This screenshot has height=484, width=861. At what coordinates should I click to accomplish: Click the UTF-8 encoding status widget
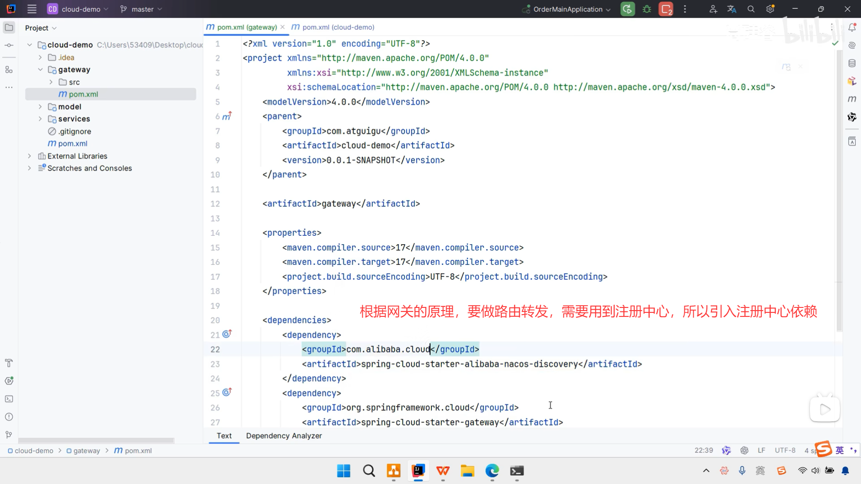point(785,450)
